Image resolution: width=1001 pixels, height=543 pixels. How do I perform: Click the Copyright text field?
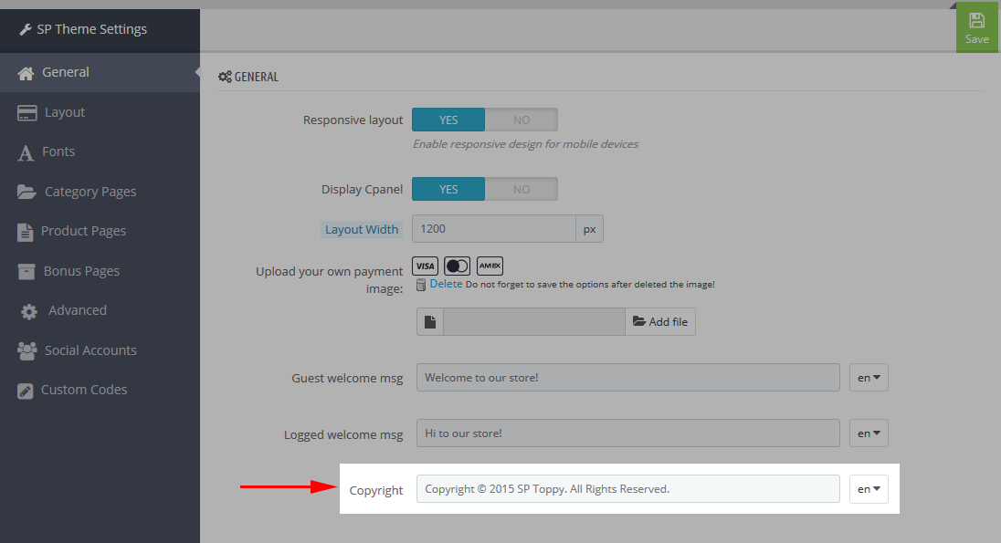tap(628, 489)
